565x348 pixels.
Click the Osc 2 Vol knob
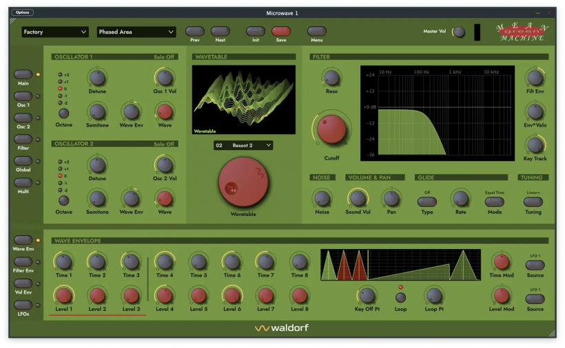click(x=165, y=164)
